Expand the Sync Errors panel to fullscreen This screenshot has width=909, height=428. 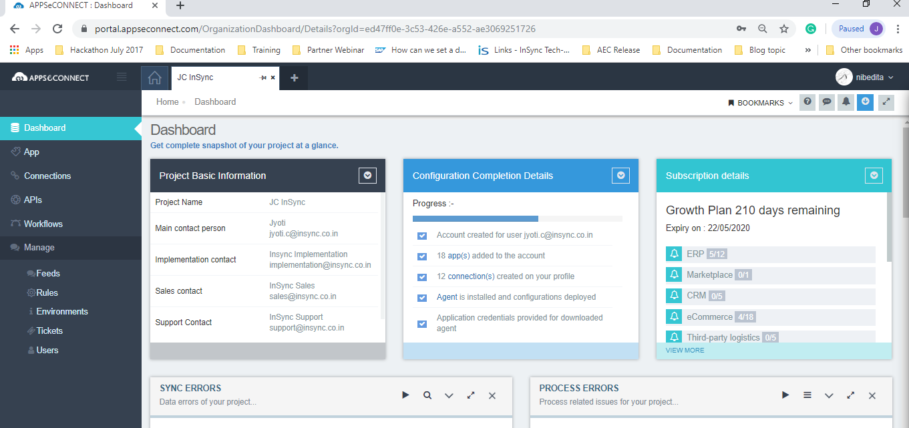471,395
